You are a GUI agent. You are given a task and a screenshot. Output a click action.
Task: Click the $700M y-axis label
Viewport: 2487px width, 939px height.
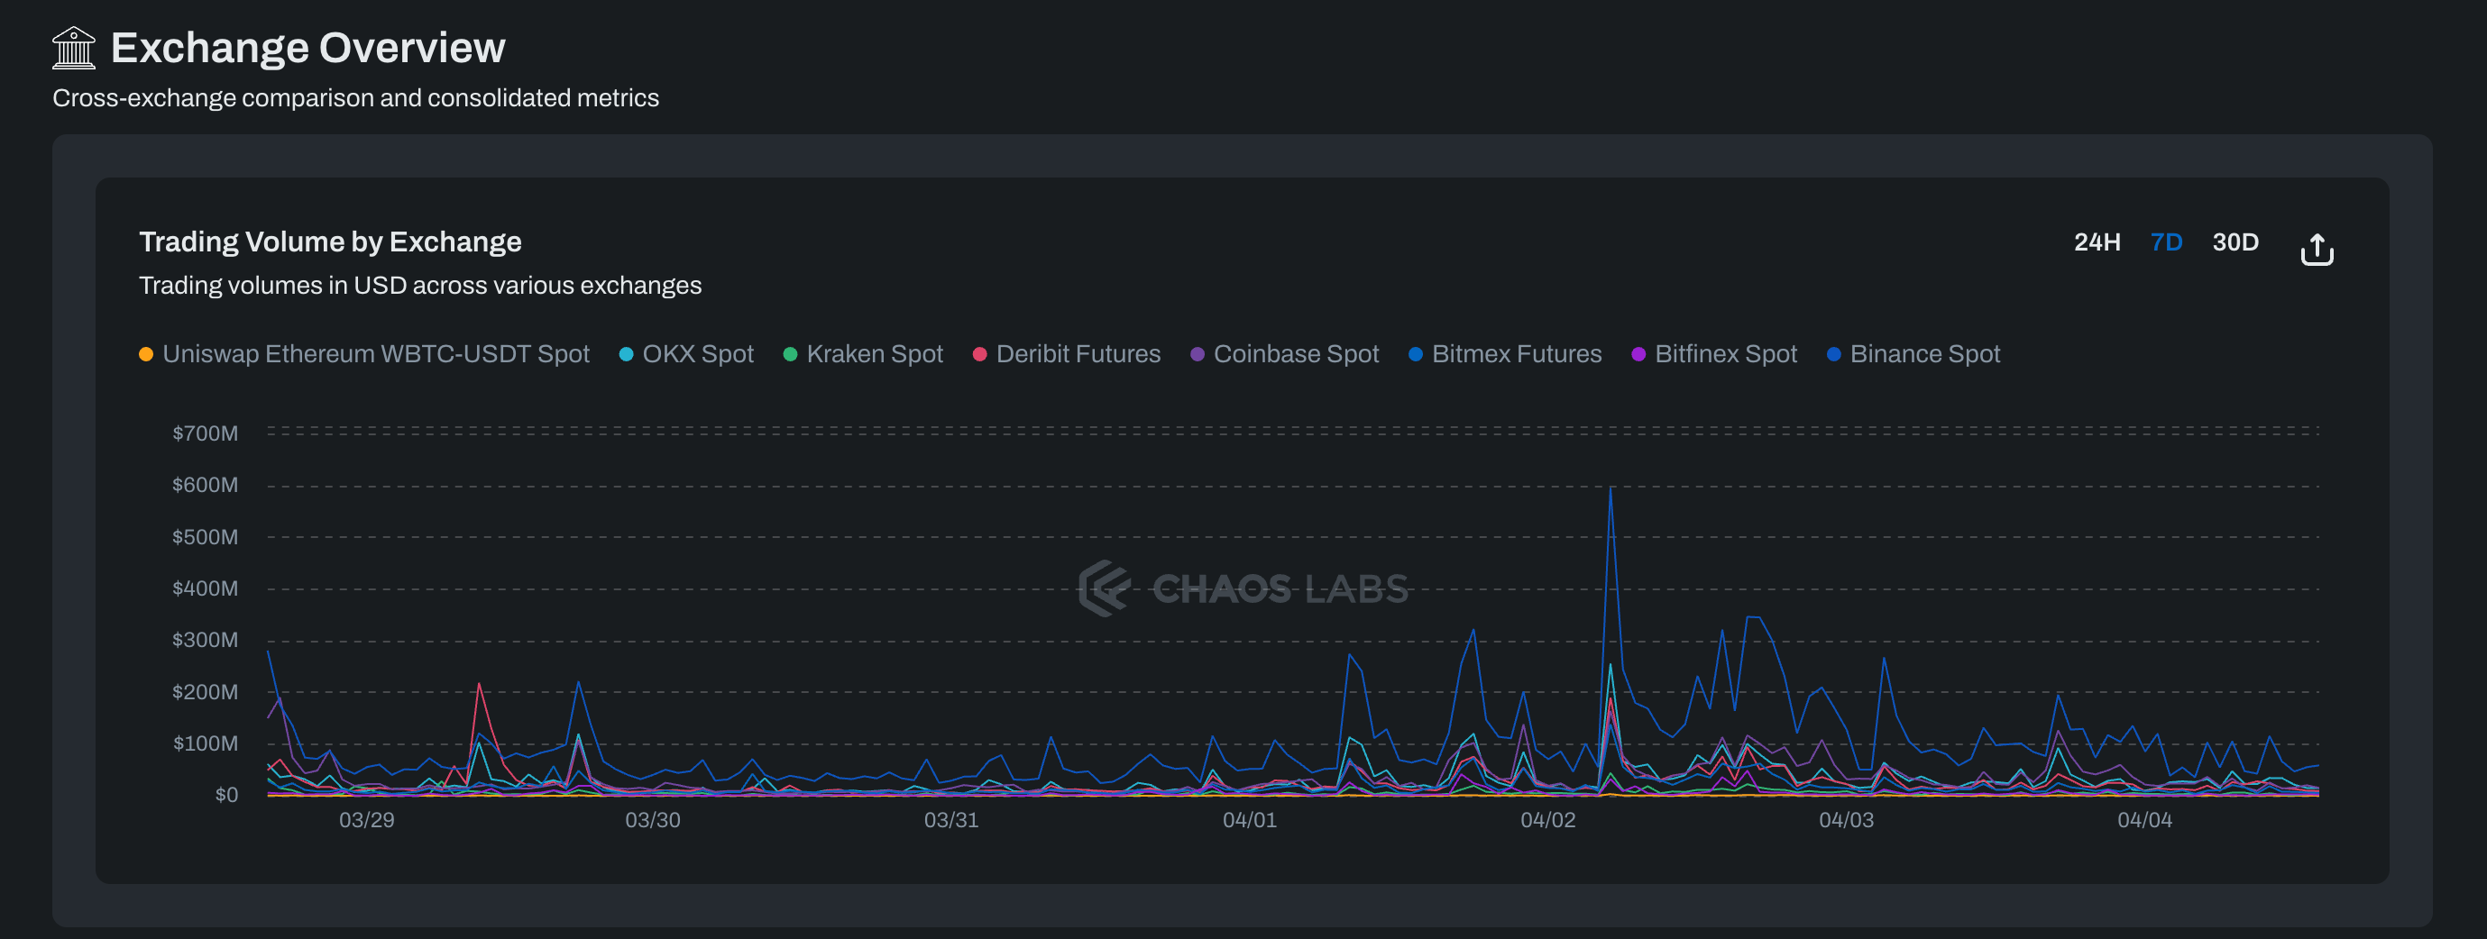205,433
